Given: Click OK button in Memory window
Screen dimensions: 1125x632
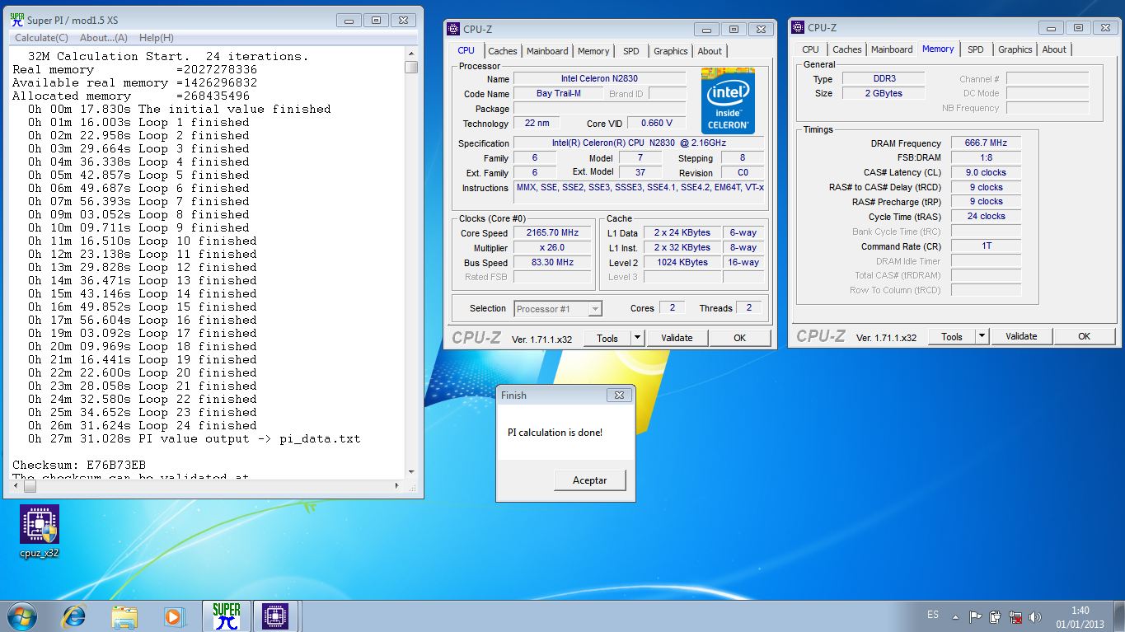Looking at the screenshot, I should point(1084,336).
